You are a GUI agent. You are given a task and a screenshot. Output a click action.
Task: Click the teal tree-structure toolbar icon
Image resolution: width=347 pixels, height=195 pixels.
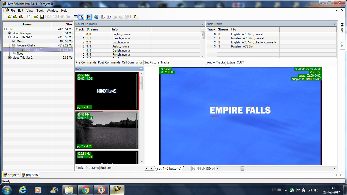point(96,17)
